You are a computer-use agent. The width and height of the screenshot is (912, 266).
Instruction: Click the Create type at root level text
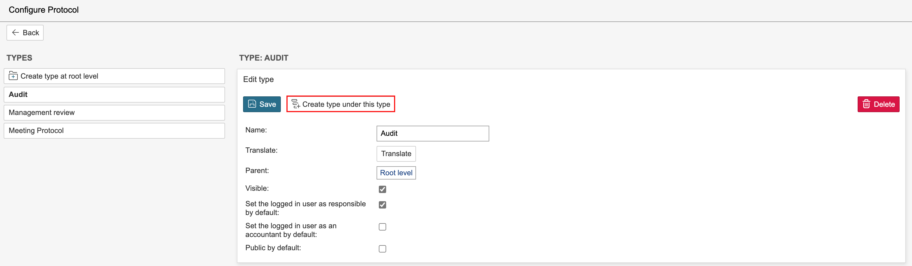coord(59,76)
